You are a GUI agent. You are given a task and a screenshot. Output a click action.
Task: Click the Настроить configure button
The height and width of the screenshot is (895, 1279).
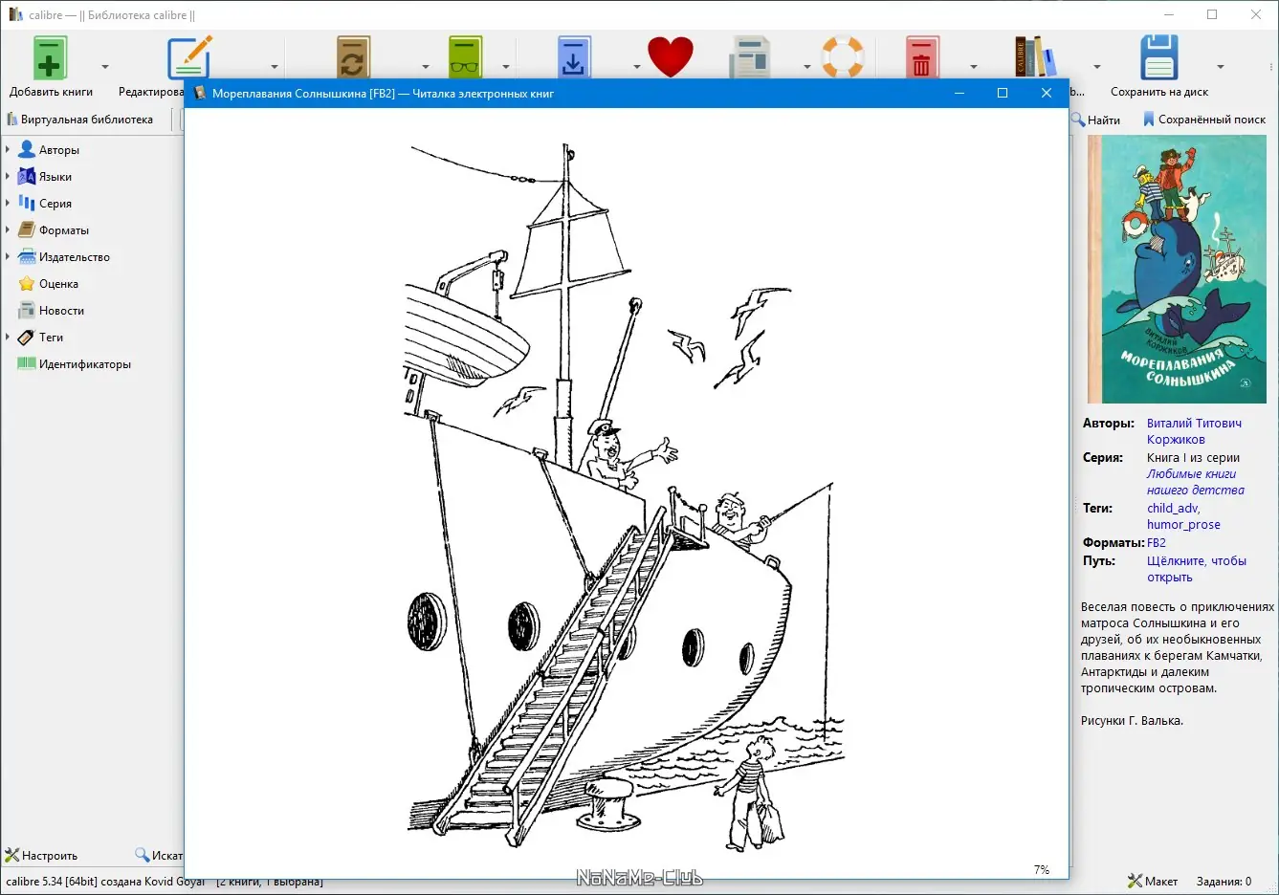41,856
